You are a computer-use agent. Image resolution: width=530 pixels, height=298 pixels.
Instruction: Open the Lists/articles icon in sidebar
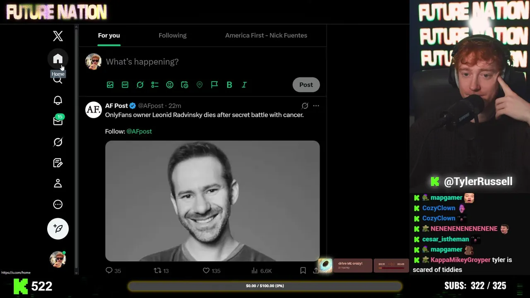point(58,163)
